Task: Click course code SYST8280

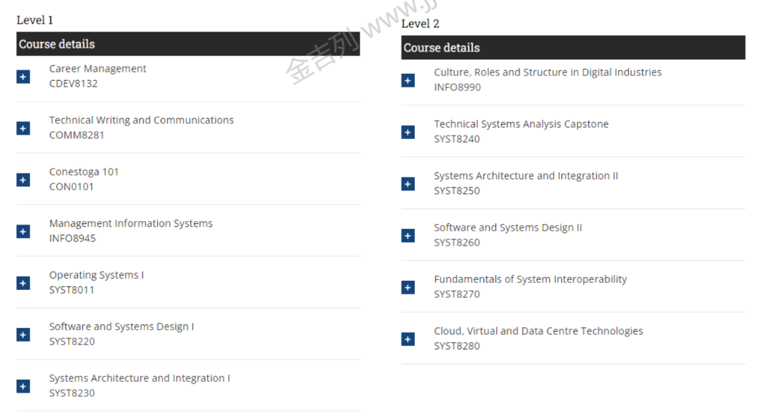Action: tap(457, 346)
